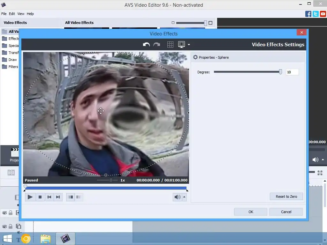Click the sphere's bottom edge handle
Viewport: 327px width, 245px height.
pyautogui.click(x=106, y=175)
